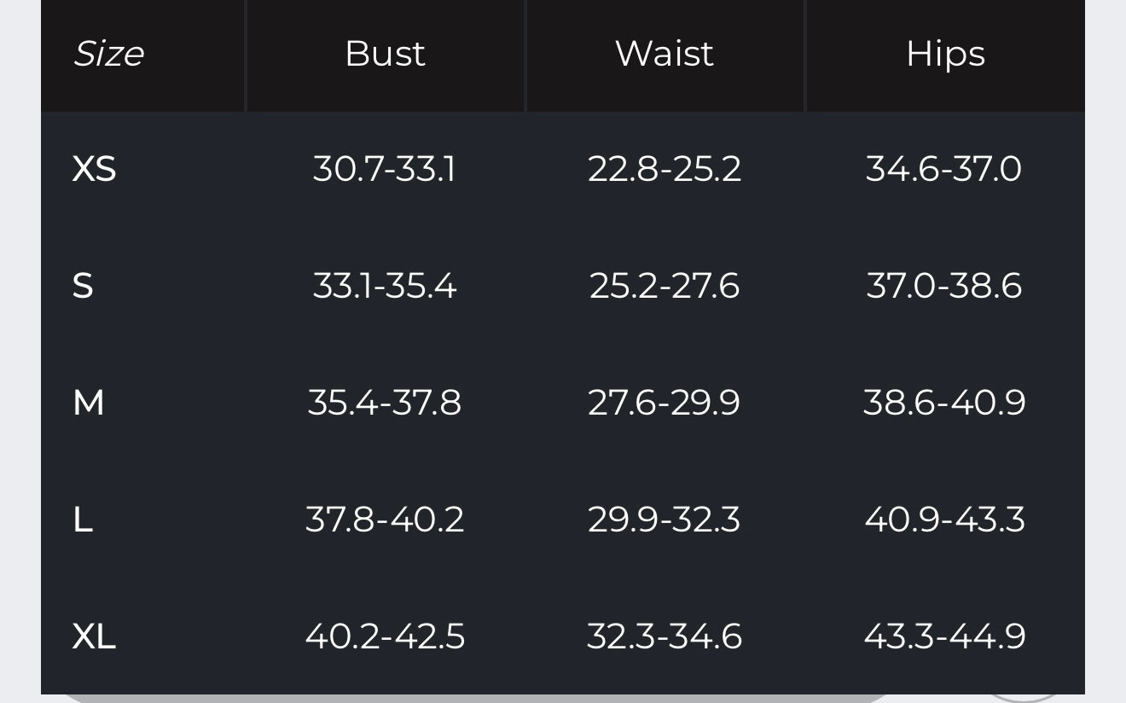The image size is (1126, 703).
Task: Select the L size row label
Action: (83, 520)
